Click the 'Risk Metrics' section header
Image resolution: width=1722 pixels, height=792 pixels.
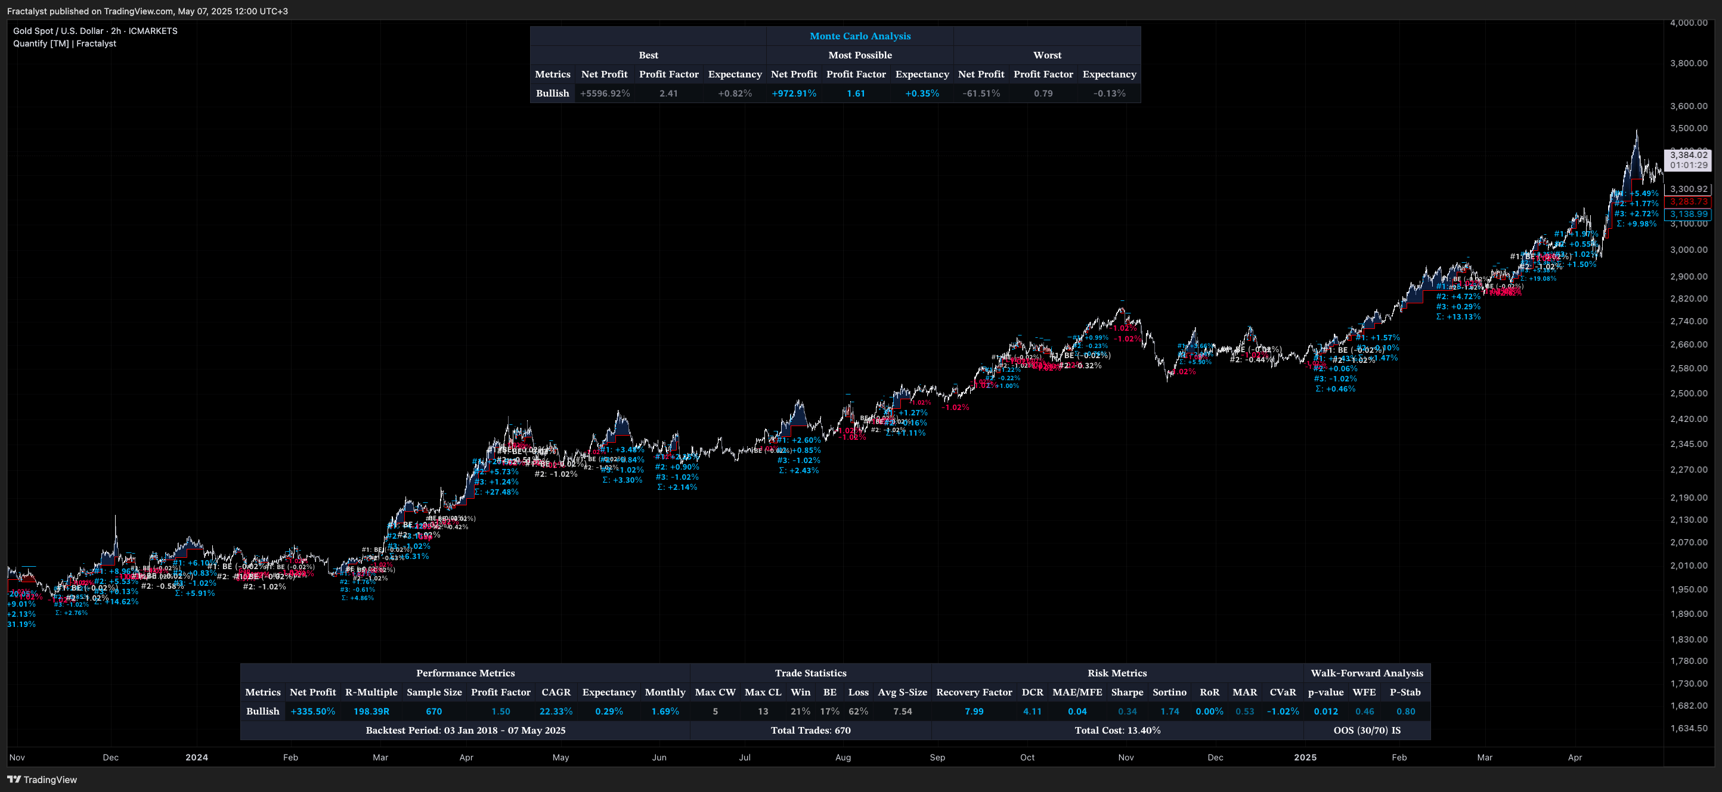tap(1116, 673)
